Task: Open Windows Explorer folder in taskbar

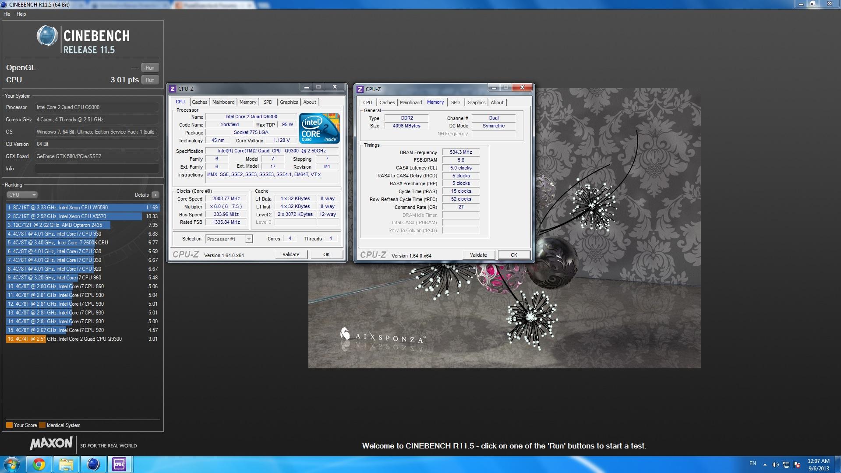Action: [66, 464]
